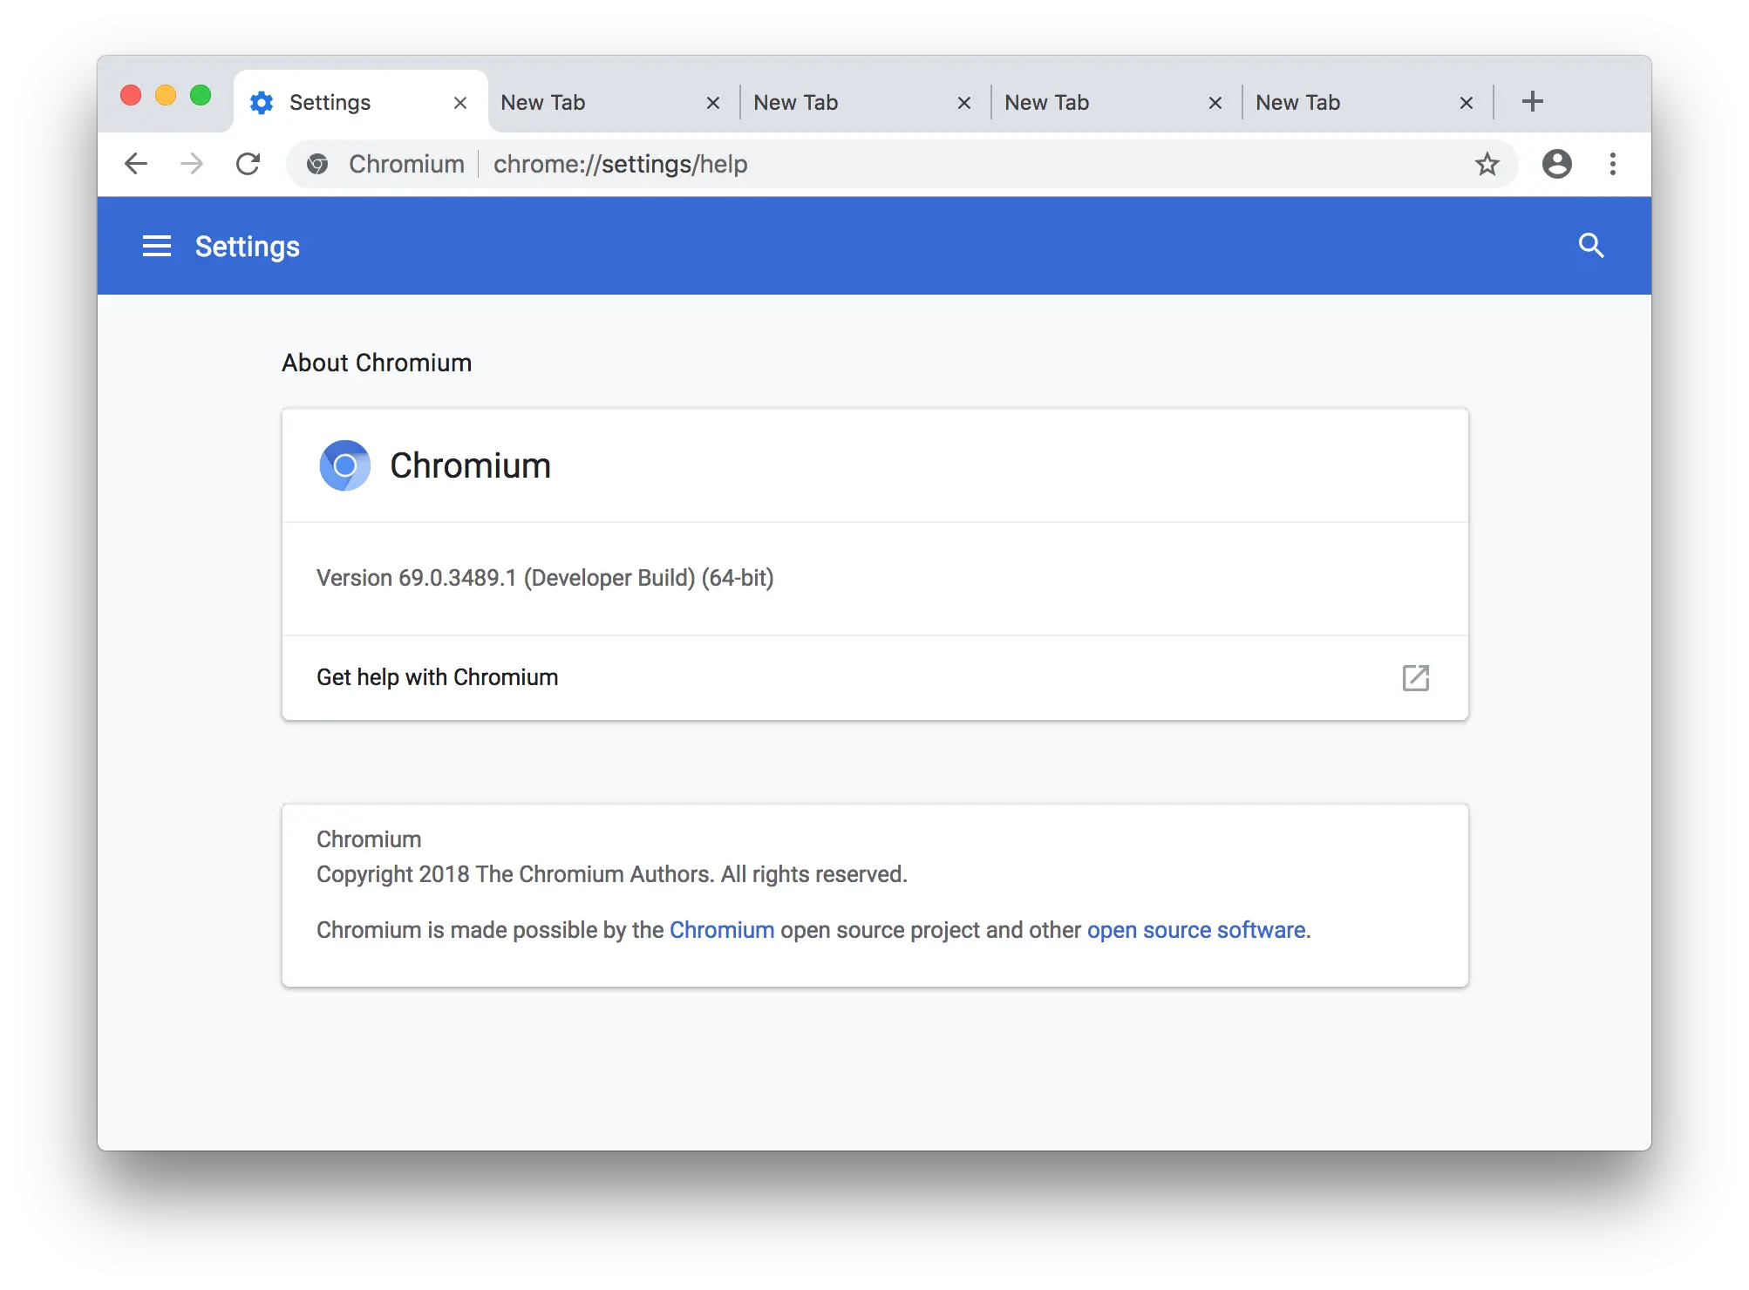Image resolution: width=1749 pixels, height=1290 pixels.
Task: Navigate back using the back arrow
Action: point(136,164)
